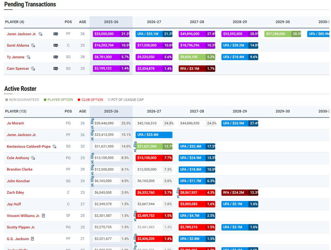This screenshot has width=331, height=250.
Task: Open Ty Jerome player link
Action: (15, 57)
